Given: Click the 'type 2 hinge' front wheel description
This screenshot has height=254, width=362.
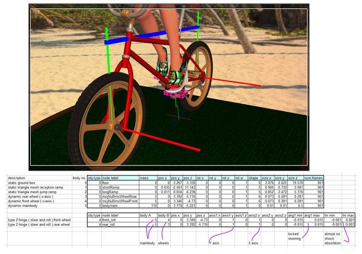Looking at the screenshot, I should point(39,220).
